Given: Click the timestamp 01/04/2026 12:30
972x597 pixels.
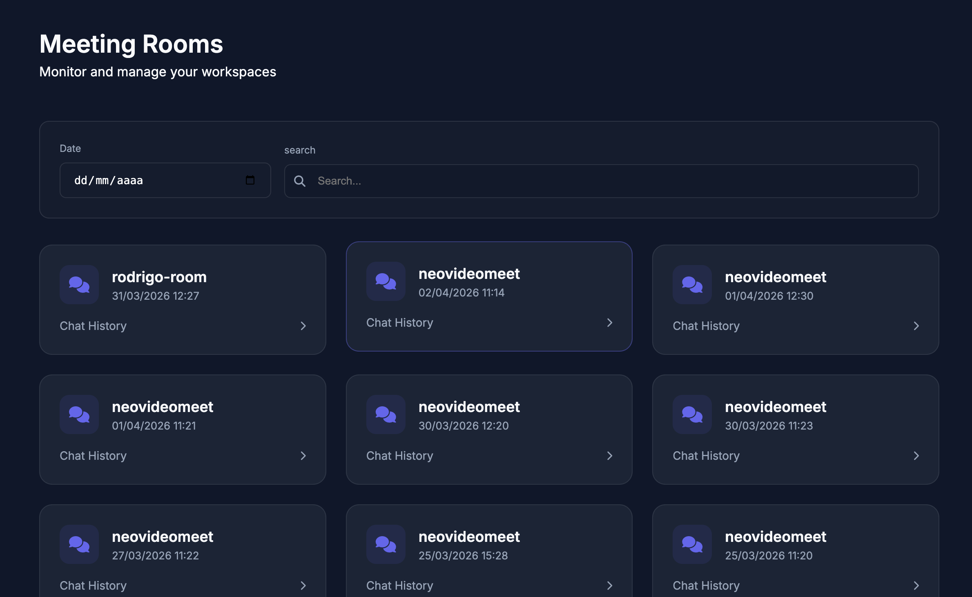Looking at the screenshot, I should click(769, 296).
